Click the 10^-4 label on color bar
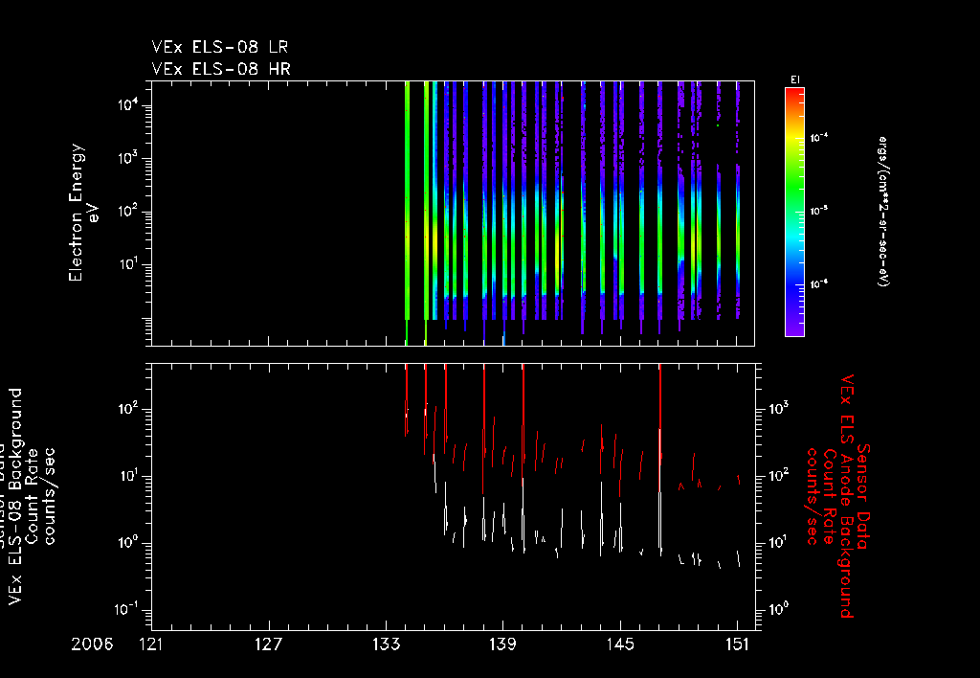 (x=819, y=138)
